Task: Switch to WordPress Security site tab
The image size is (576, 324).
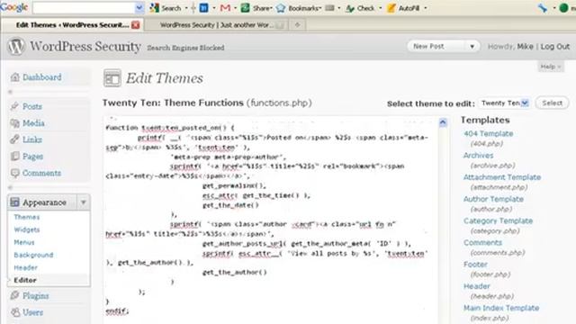Action: 217,25
